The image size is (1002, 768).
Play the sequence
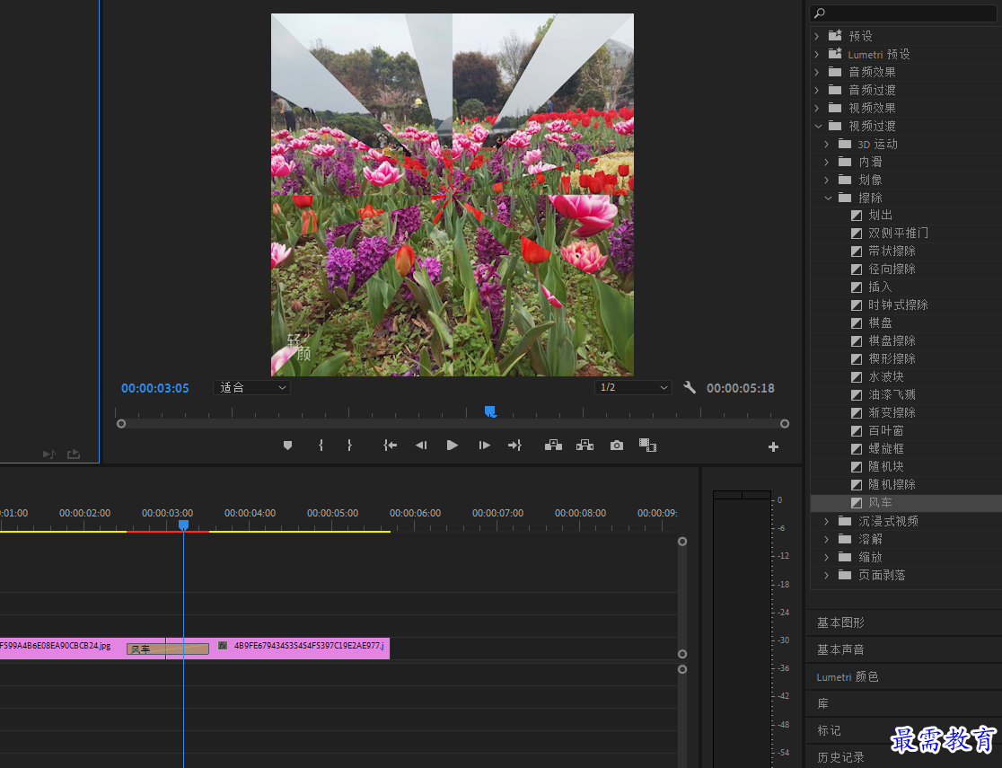click(x=453, y=446)
